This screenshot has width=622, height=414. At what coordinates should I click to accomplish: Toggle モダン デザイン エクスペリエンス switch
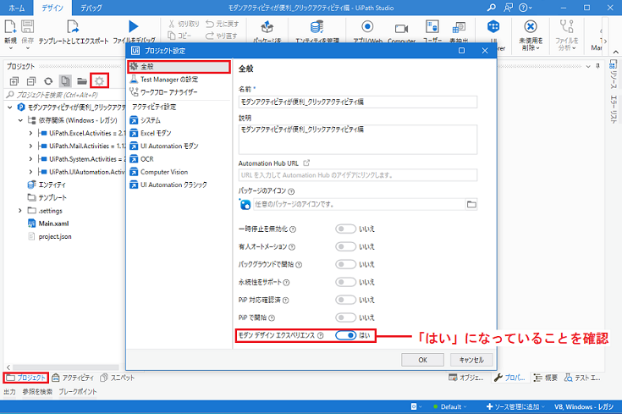coord(345,335)
